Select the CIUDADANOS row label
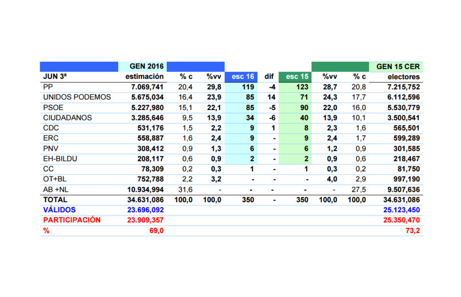 67,118
